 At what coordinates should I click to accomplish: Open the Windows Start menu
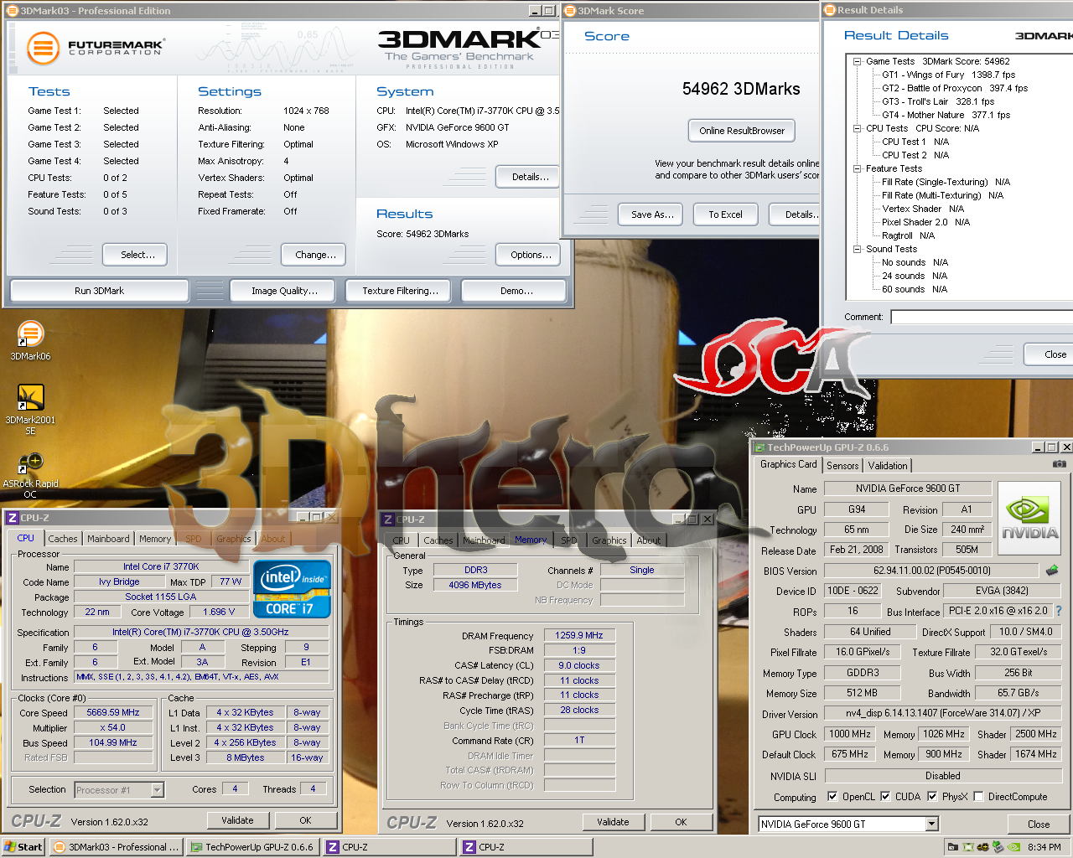[23, 847]
